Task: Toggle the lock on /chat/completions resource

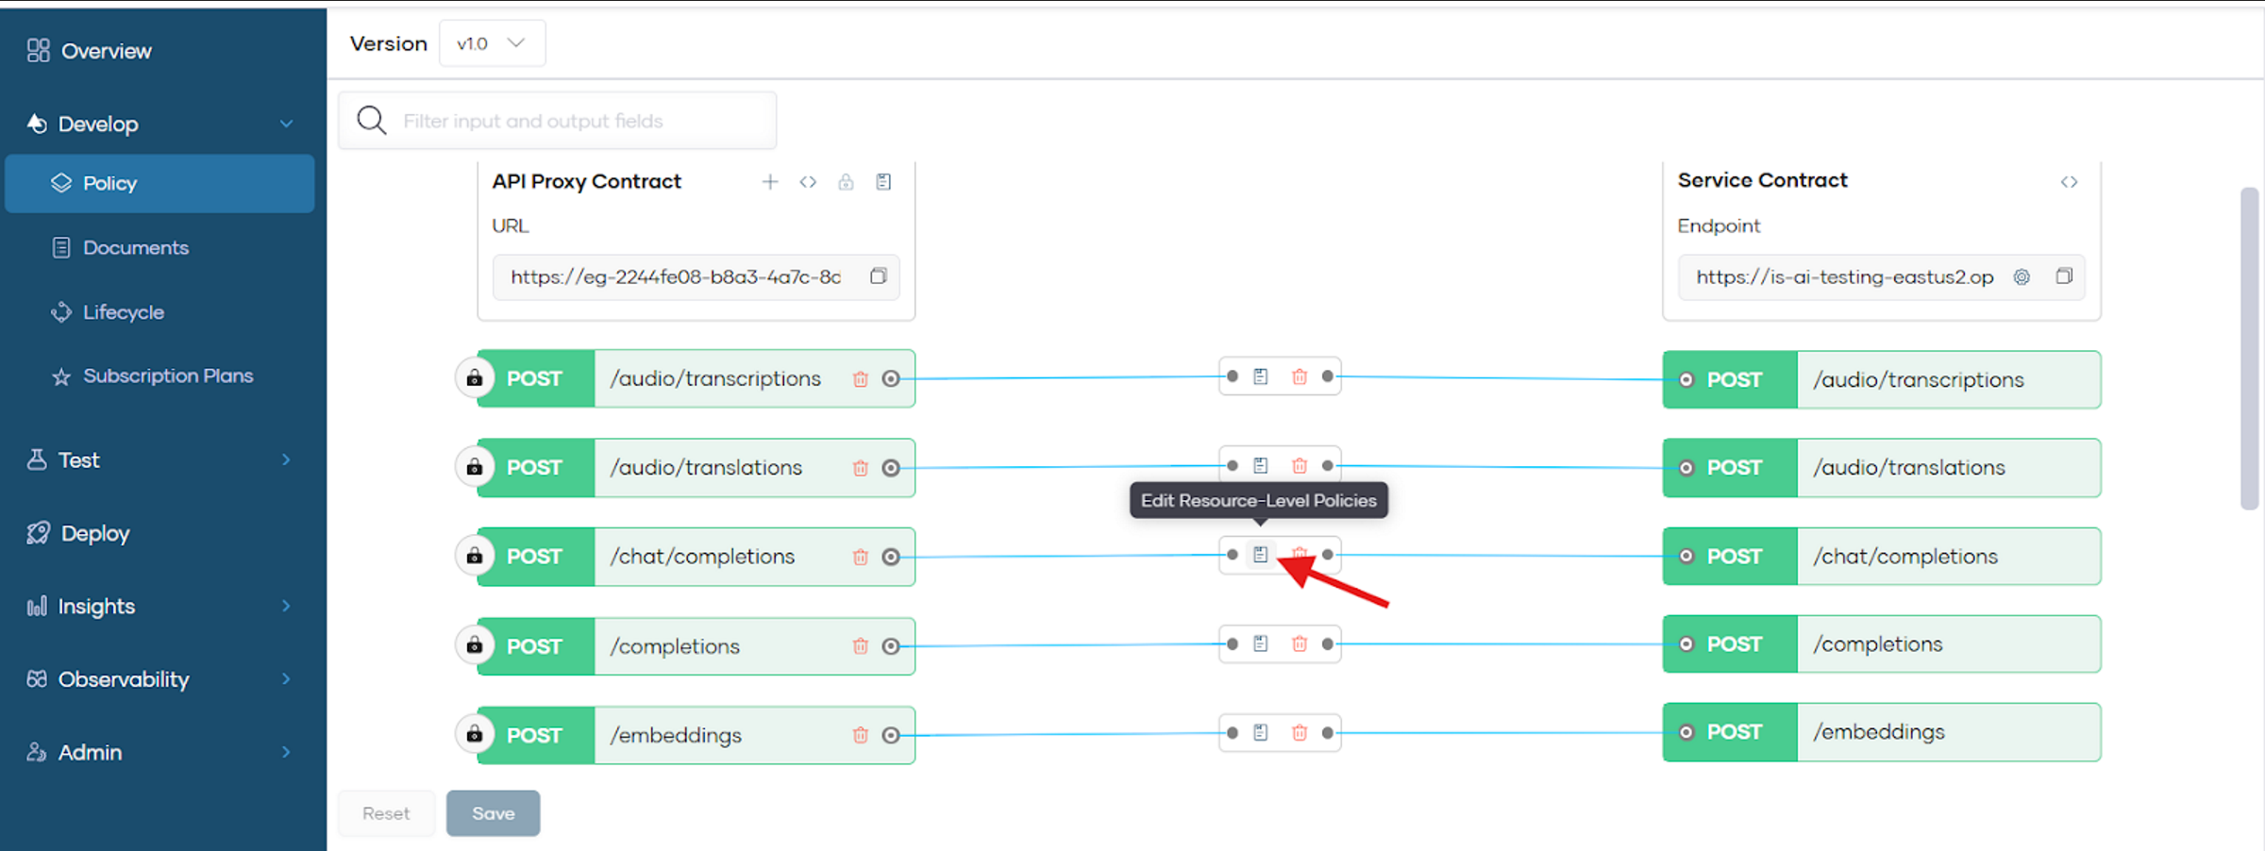Action: point(475,557)
